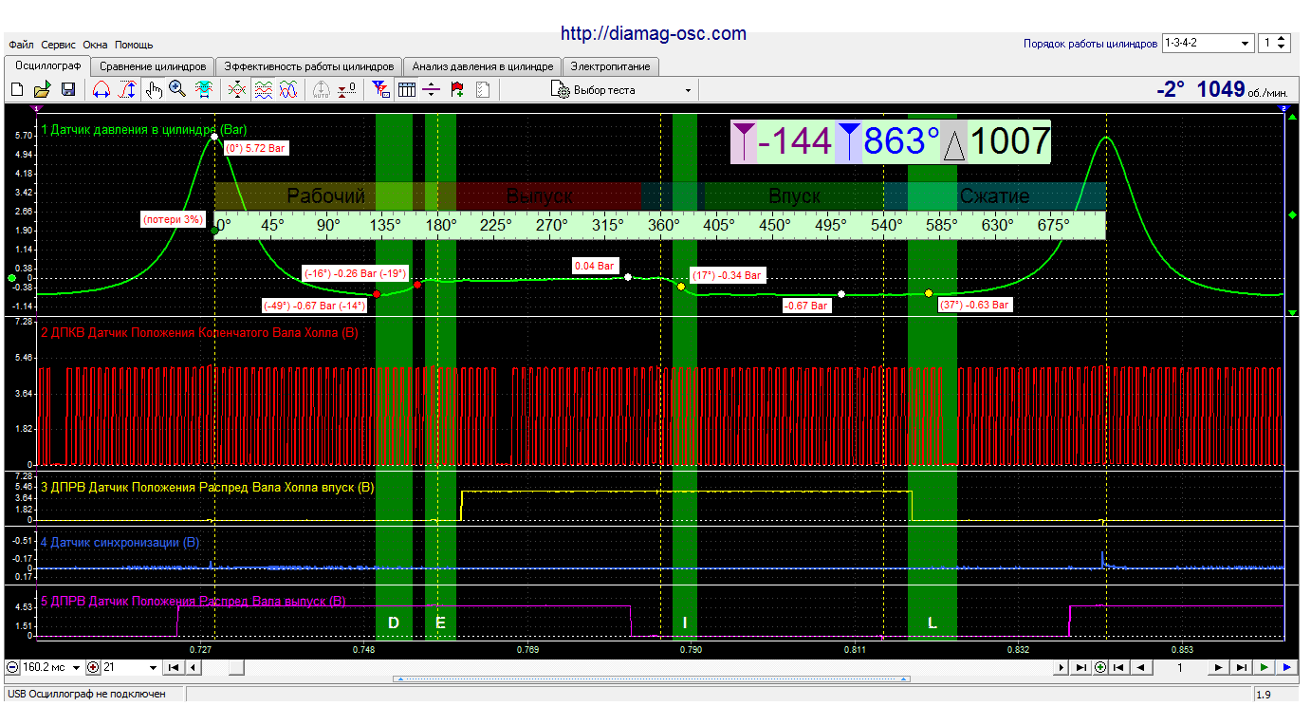Click the AUTO scaling icon

point(321,90)
